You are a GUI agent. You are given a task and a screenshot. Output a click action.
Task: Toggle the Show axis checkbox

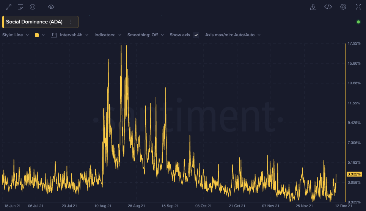point(196,35)
